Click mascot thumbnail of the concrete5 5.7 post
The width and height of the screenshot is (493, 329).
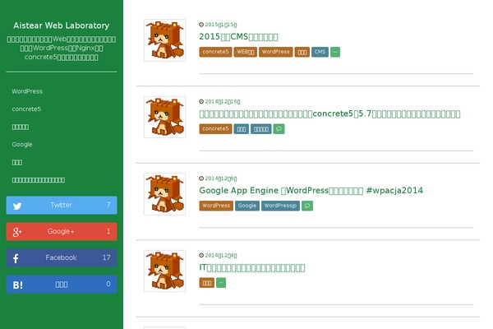coord(165,117)
